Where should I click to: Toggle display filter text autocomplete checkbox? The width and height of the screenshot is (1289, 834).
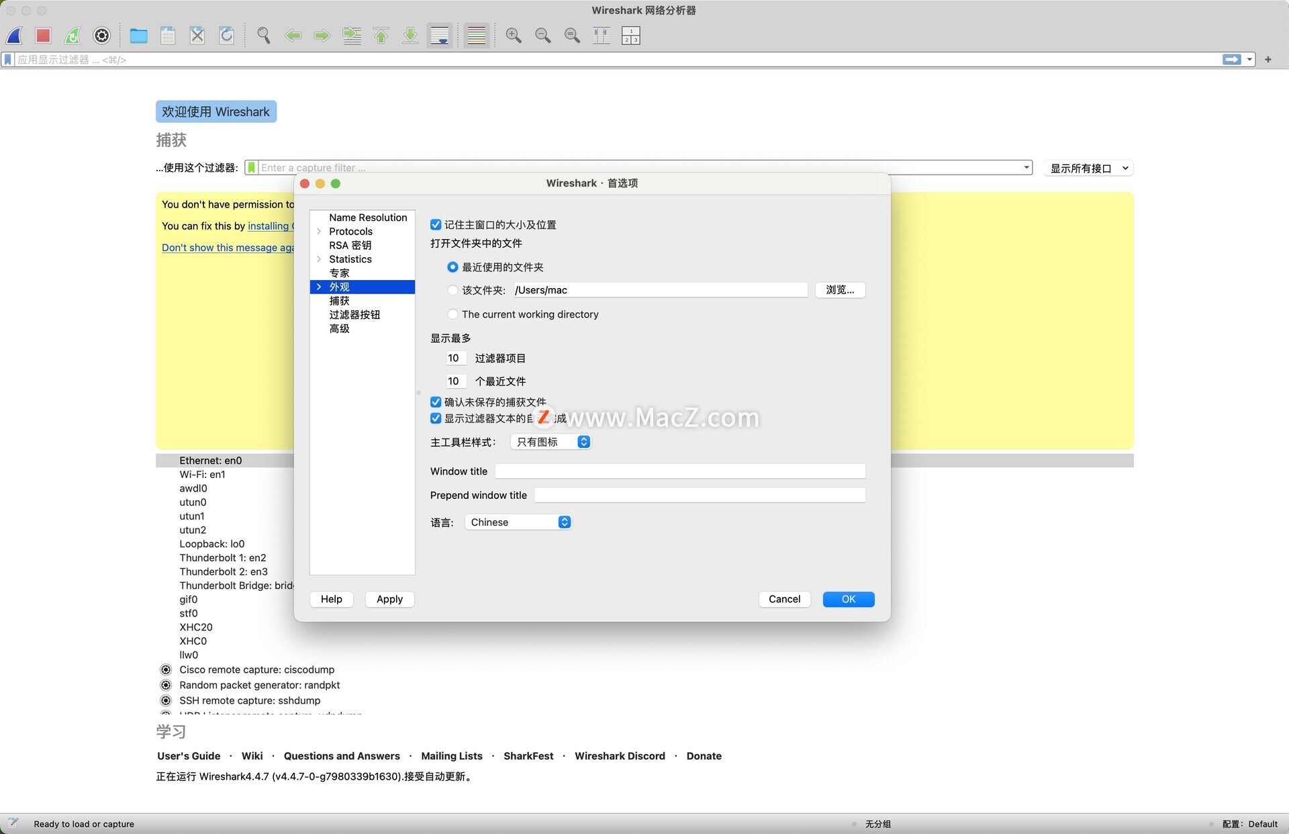436,418
